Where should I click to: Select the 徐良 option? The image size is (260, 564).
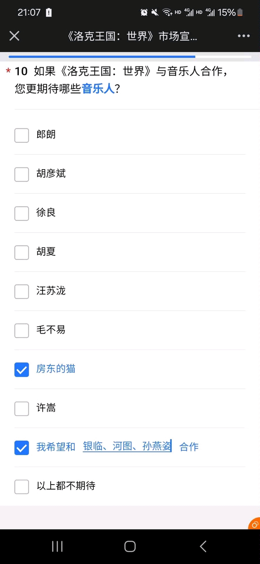point(22,213)
